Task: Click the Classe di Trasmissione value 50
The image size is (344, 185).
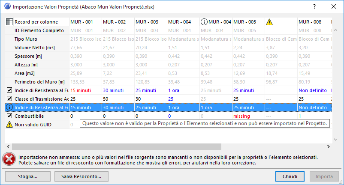Action: coord(106,99)
